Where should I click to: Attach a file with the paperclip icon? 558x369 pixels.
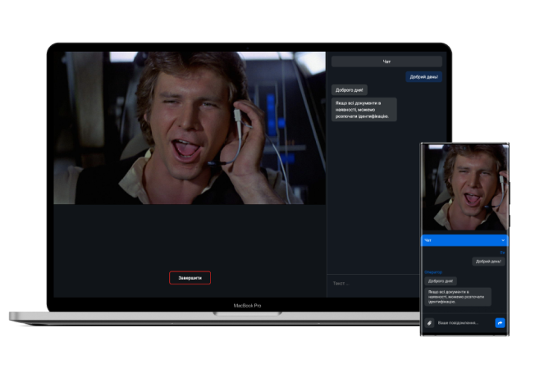click(x=429, y=323)
